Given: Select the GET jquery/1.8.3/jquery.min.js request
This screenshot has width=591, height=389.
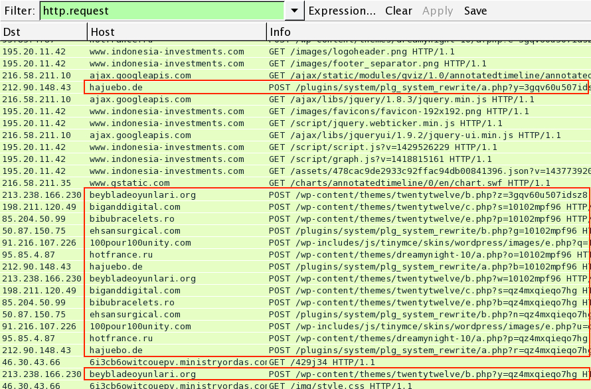Looking at the screenshot, I should point(295,100).
